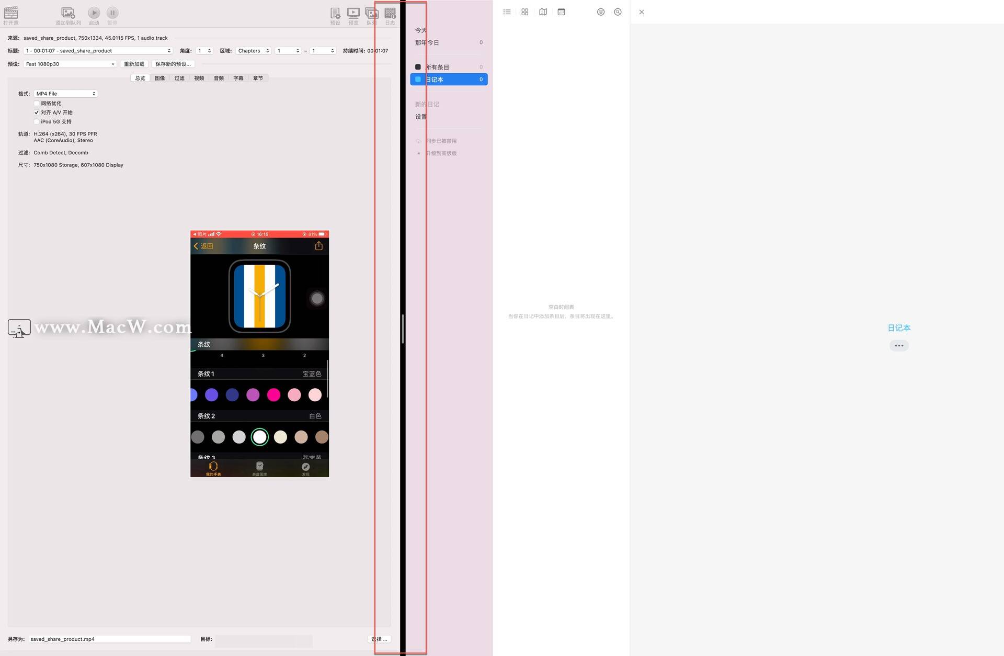
Task: Enable iPod 5G 支持 checkbox
Action: [37, 122]
